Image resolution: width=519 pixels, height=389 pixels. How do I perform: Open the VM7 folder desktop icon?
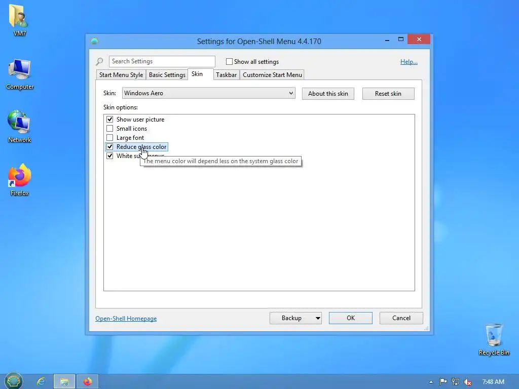(x=19, y=19)
